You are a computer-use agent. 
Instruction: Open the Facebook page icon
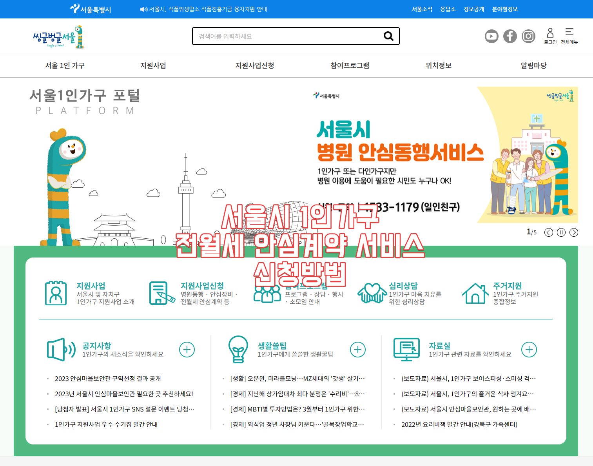510,36
